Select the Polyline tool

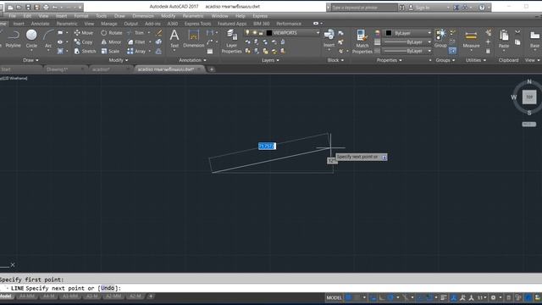coord(14,38)
